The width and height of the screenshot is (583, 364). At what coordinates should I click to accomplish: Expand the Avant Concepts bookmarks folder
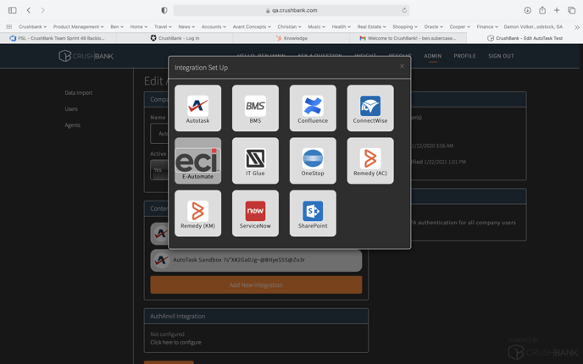(x=252, y=27)
